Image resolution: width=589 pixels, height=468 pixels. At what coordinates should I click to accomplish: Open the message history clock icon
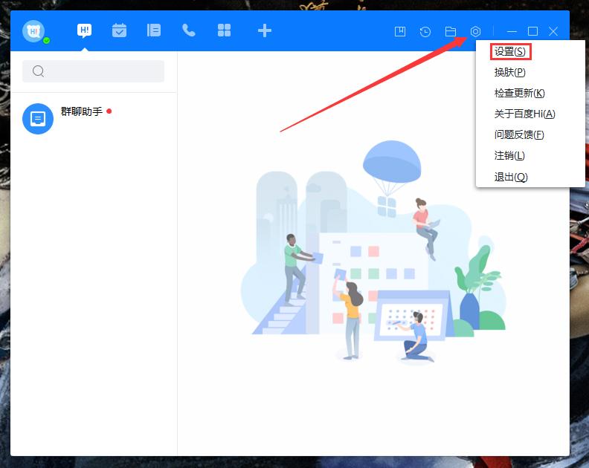click(x=425, y=32)
